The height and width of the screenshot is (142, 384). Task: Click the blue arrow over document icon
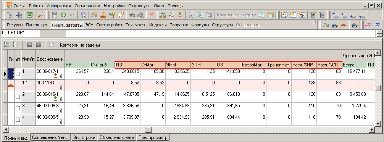click(x=83, y=15)
